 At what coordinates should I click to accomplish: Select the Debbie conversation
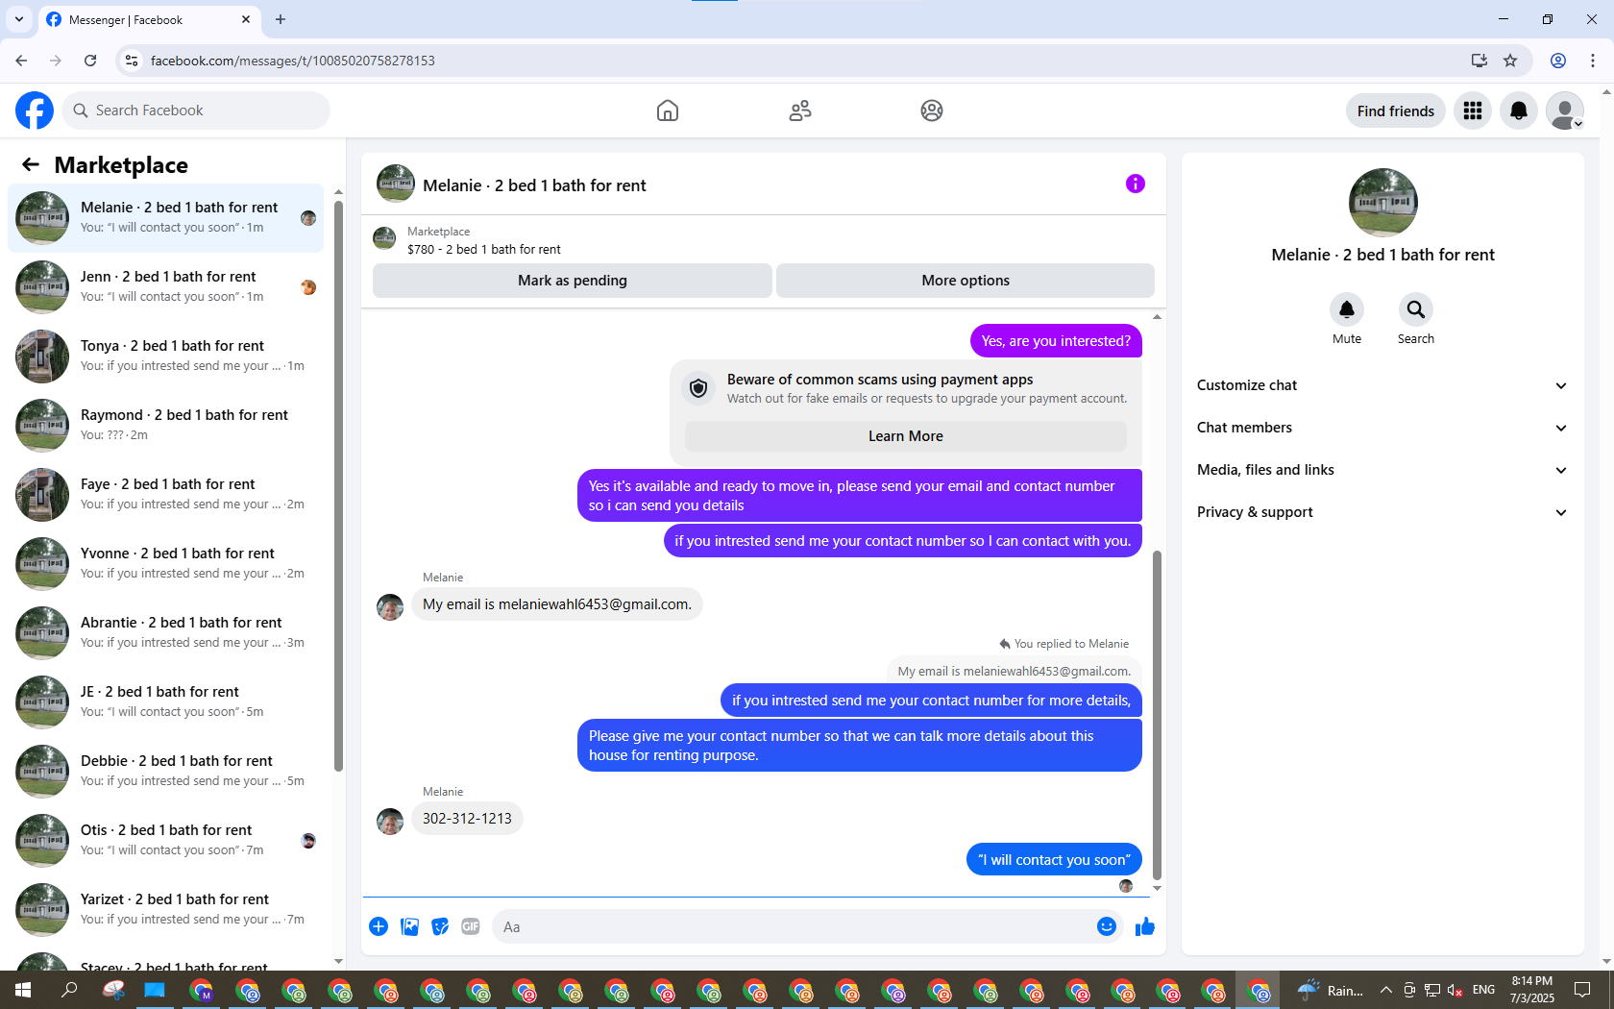[165, 771]
